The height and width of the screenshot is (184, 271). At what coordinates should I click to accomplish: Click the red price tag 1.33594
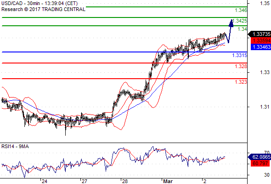[261, 40]
